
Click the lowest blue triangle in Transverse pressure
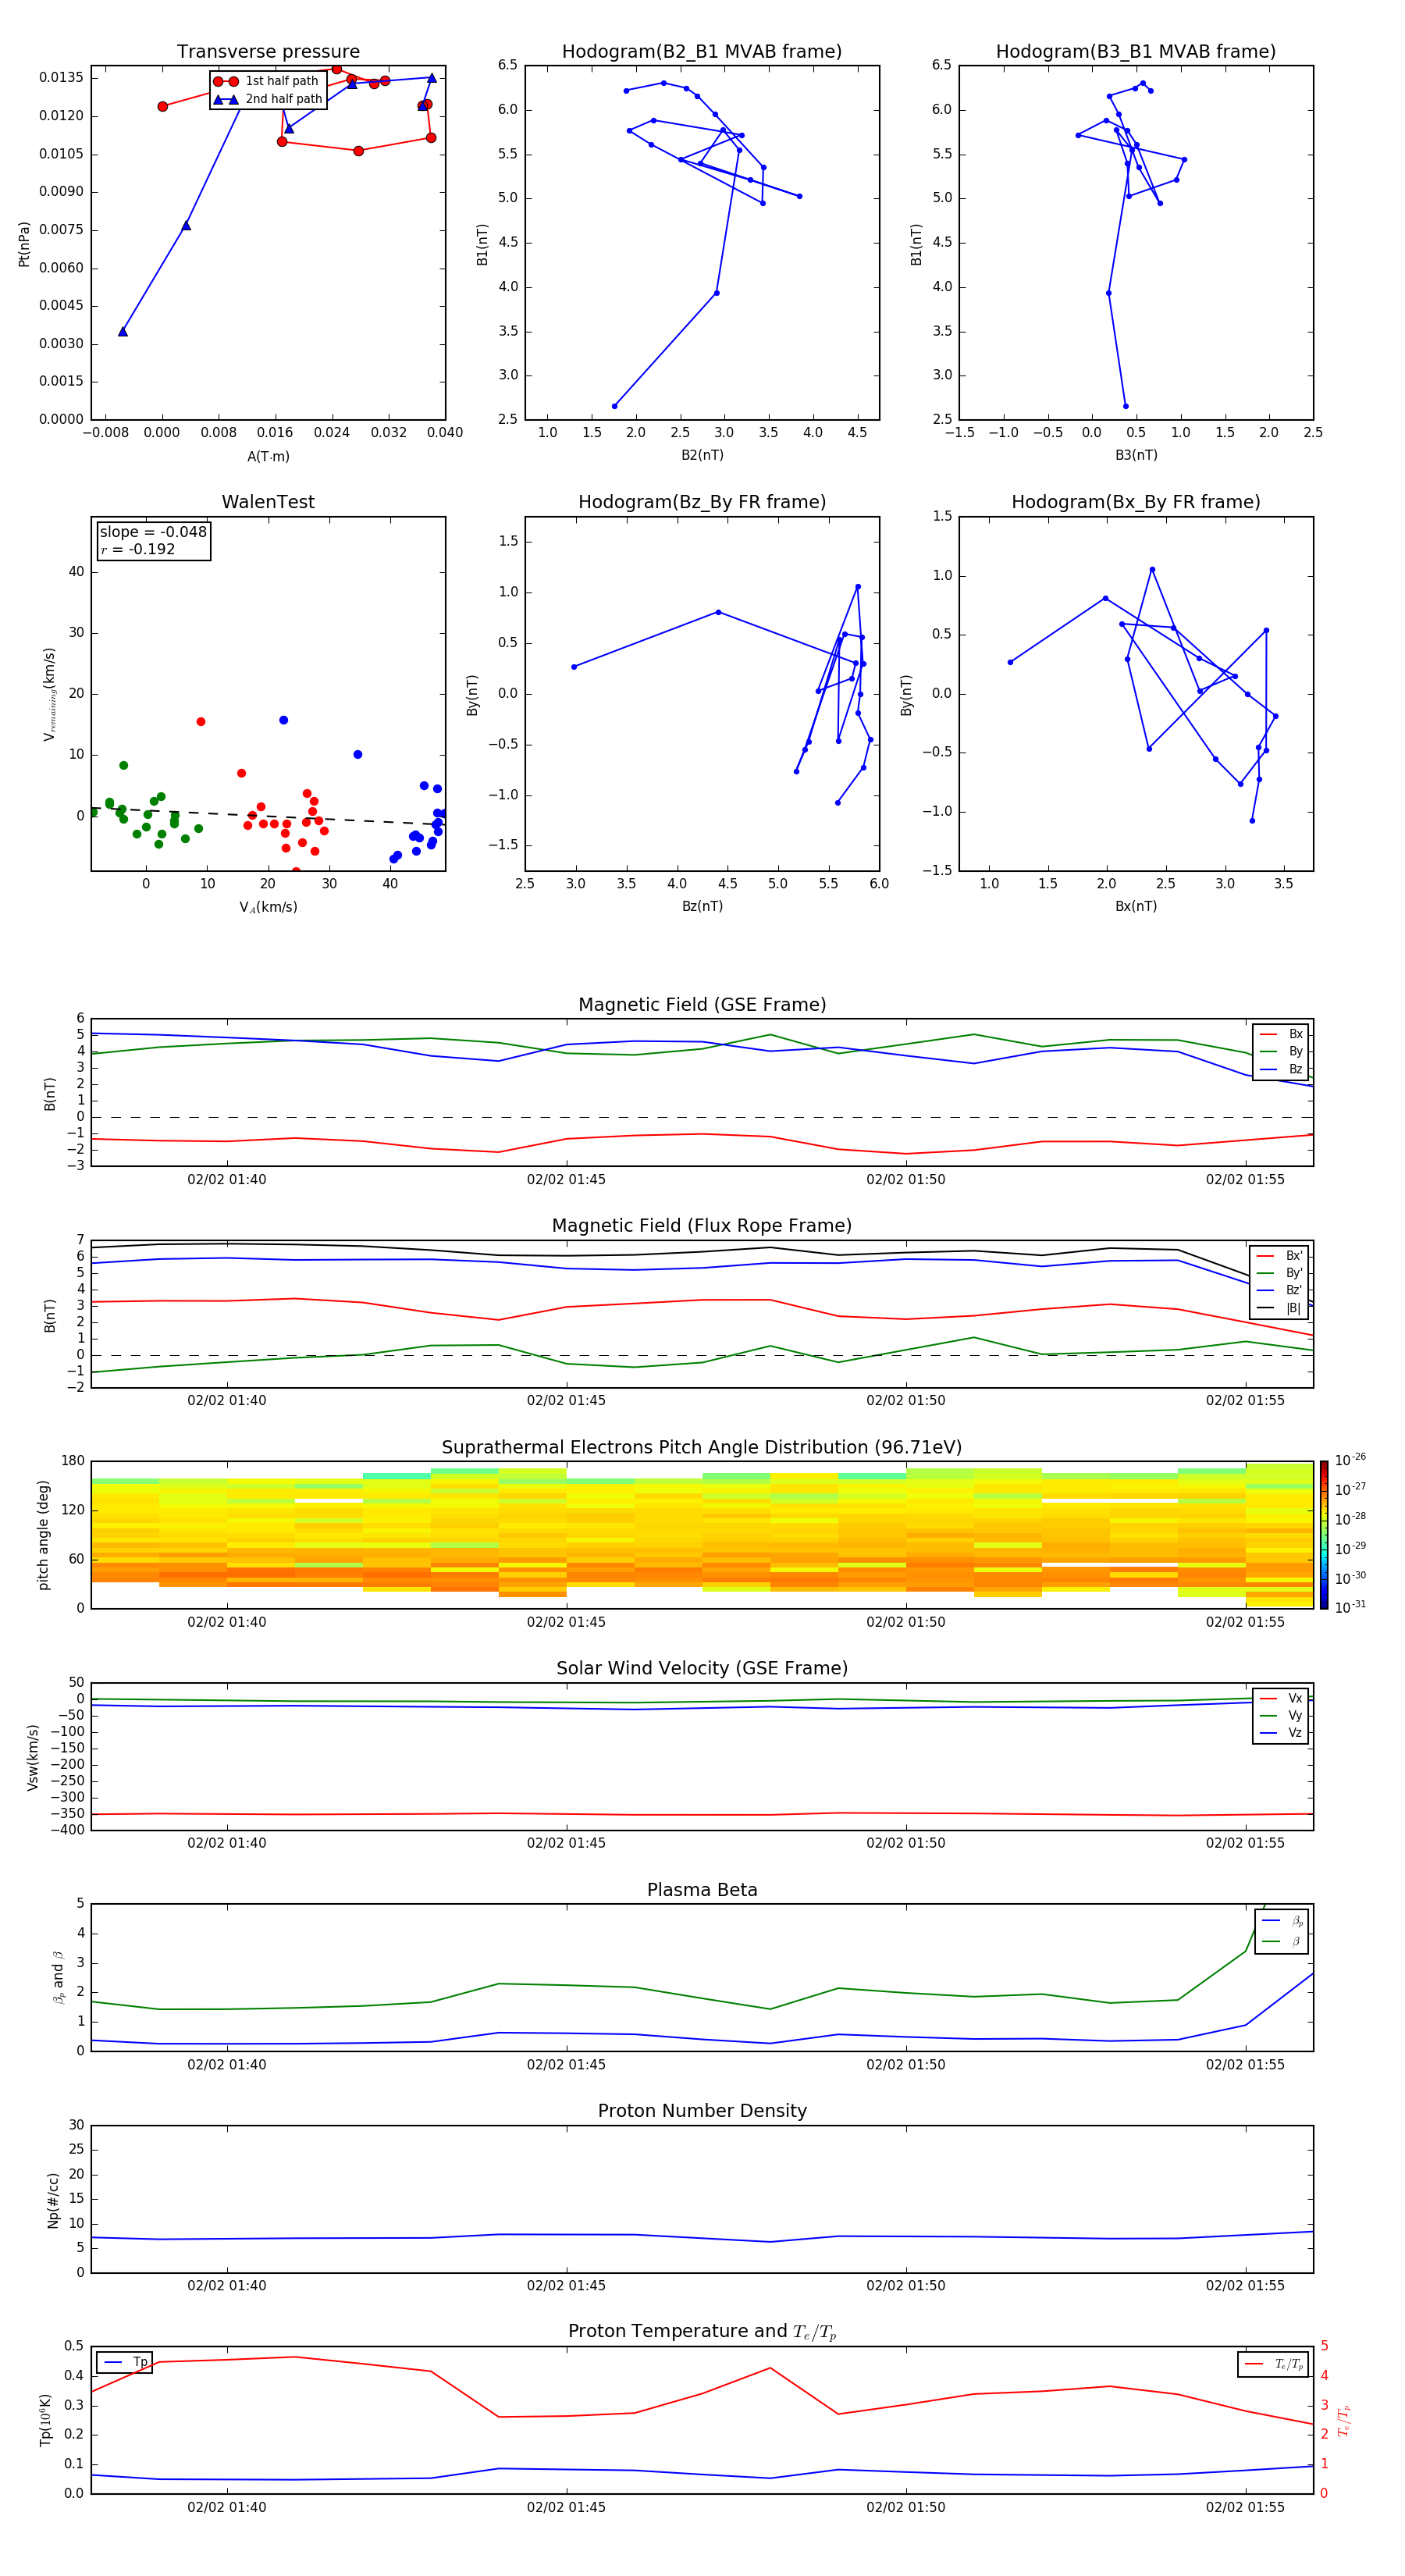click(123, 331)
